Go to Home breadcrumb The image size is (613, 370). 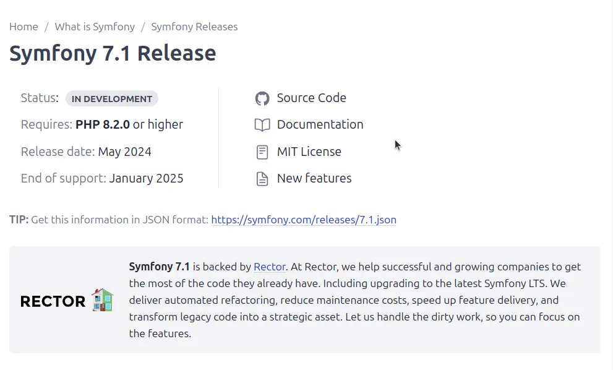click(24, 27)
